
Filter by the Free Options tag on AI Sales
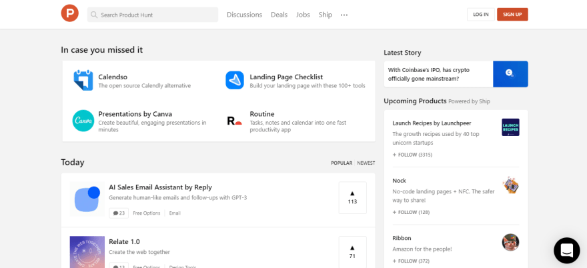point(146,213)
